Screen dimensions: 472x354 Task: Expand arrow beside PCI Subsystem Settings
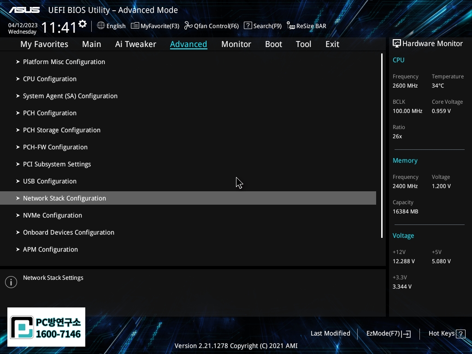point(18,164)
